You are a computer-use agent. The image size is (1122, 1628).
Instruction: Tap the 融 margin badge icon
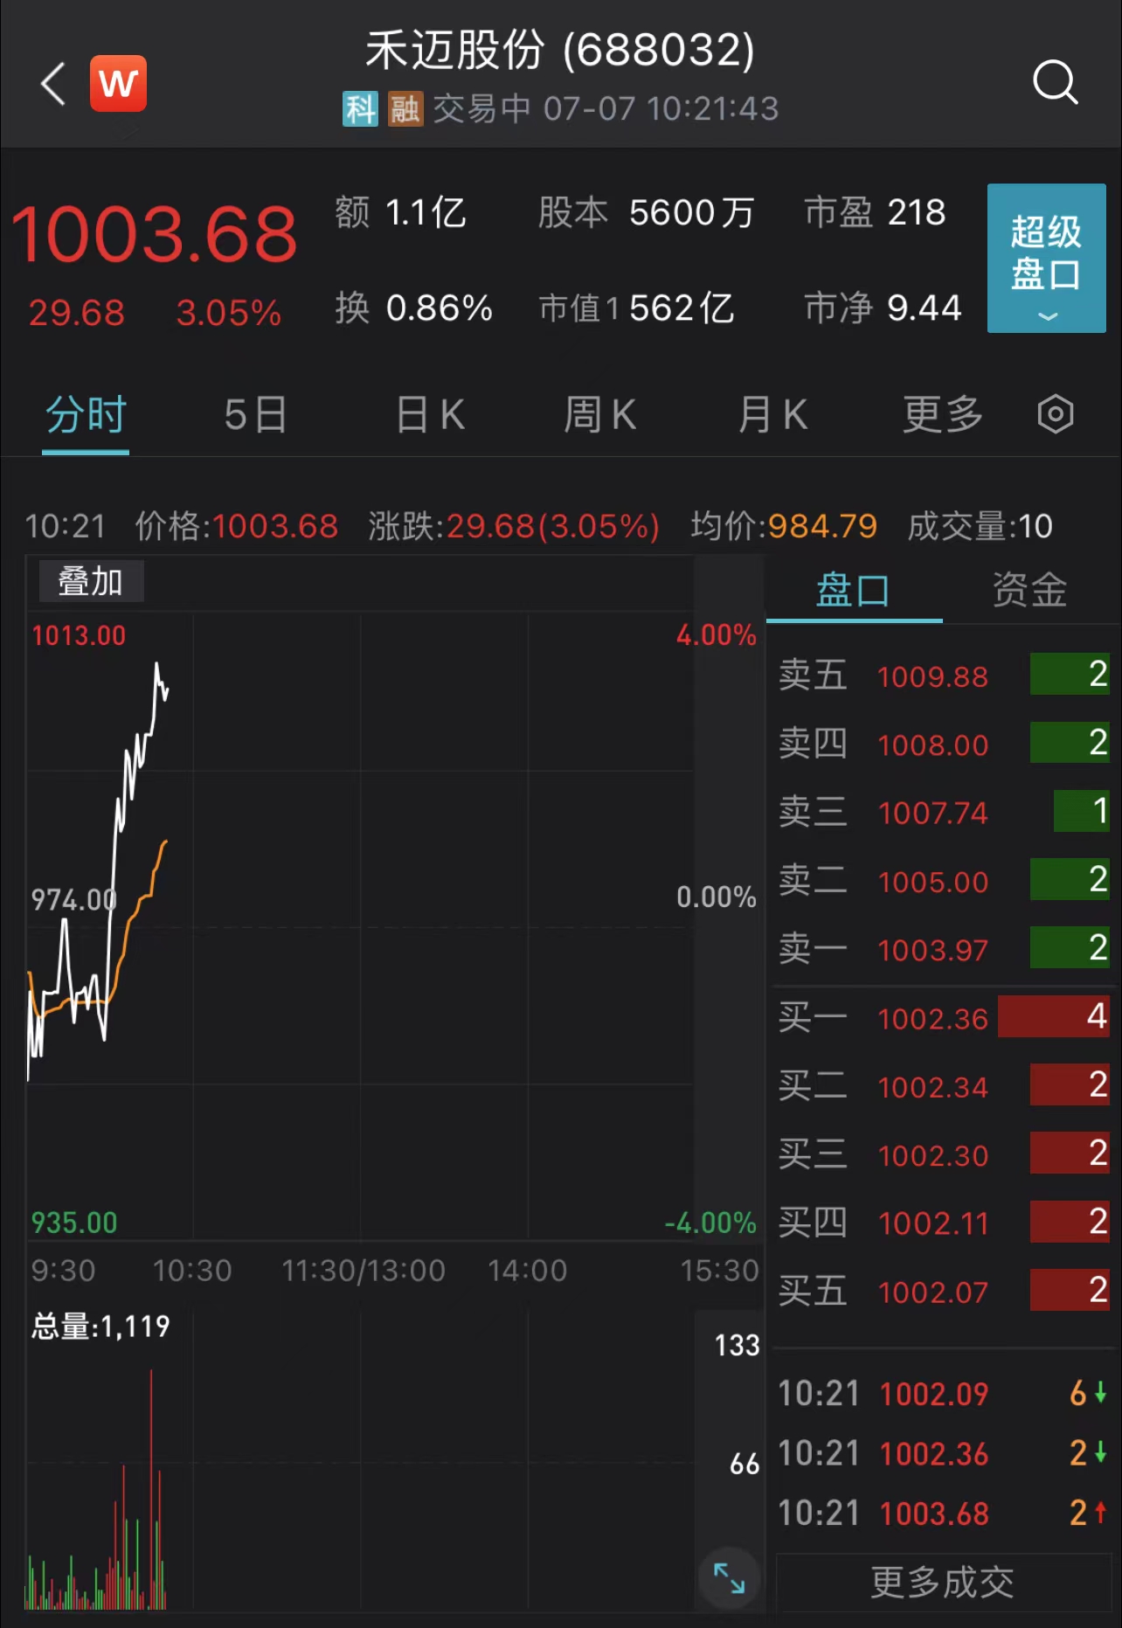click(405, 109)
